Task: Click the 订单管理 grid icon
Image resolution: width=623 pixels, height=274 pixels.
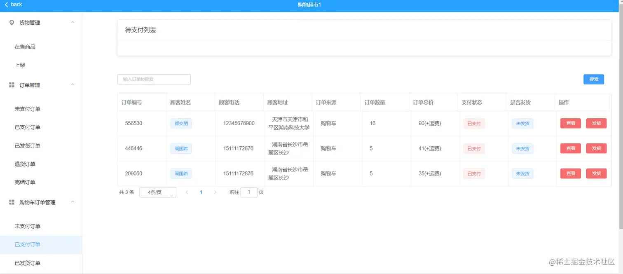Action: pos(12,85)
